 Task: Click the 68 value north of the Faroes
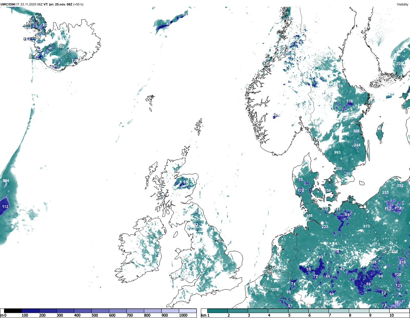[x=168, y=24]
